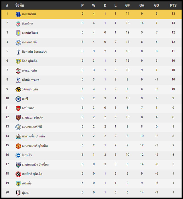The width and height of the screenshot is (183, 199).
Task: Click the Tottenham Hotspur crest icon
Action: click(x=18, y=52)
